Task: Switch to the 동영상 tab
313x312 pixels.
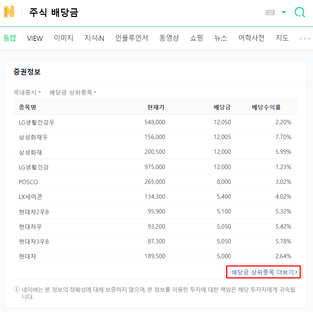Action: click(169, 38)
